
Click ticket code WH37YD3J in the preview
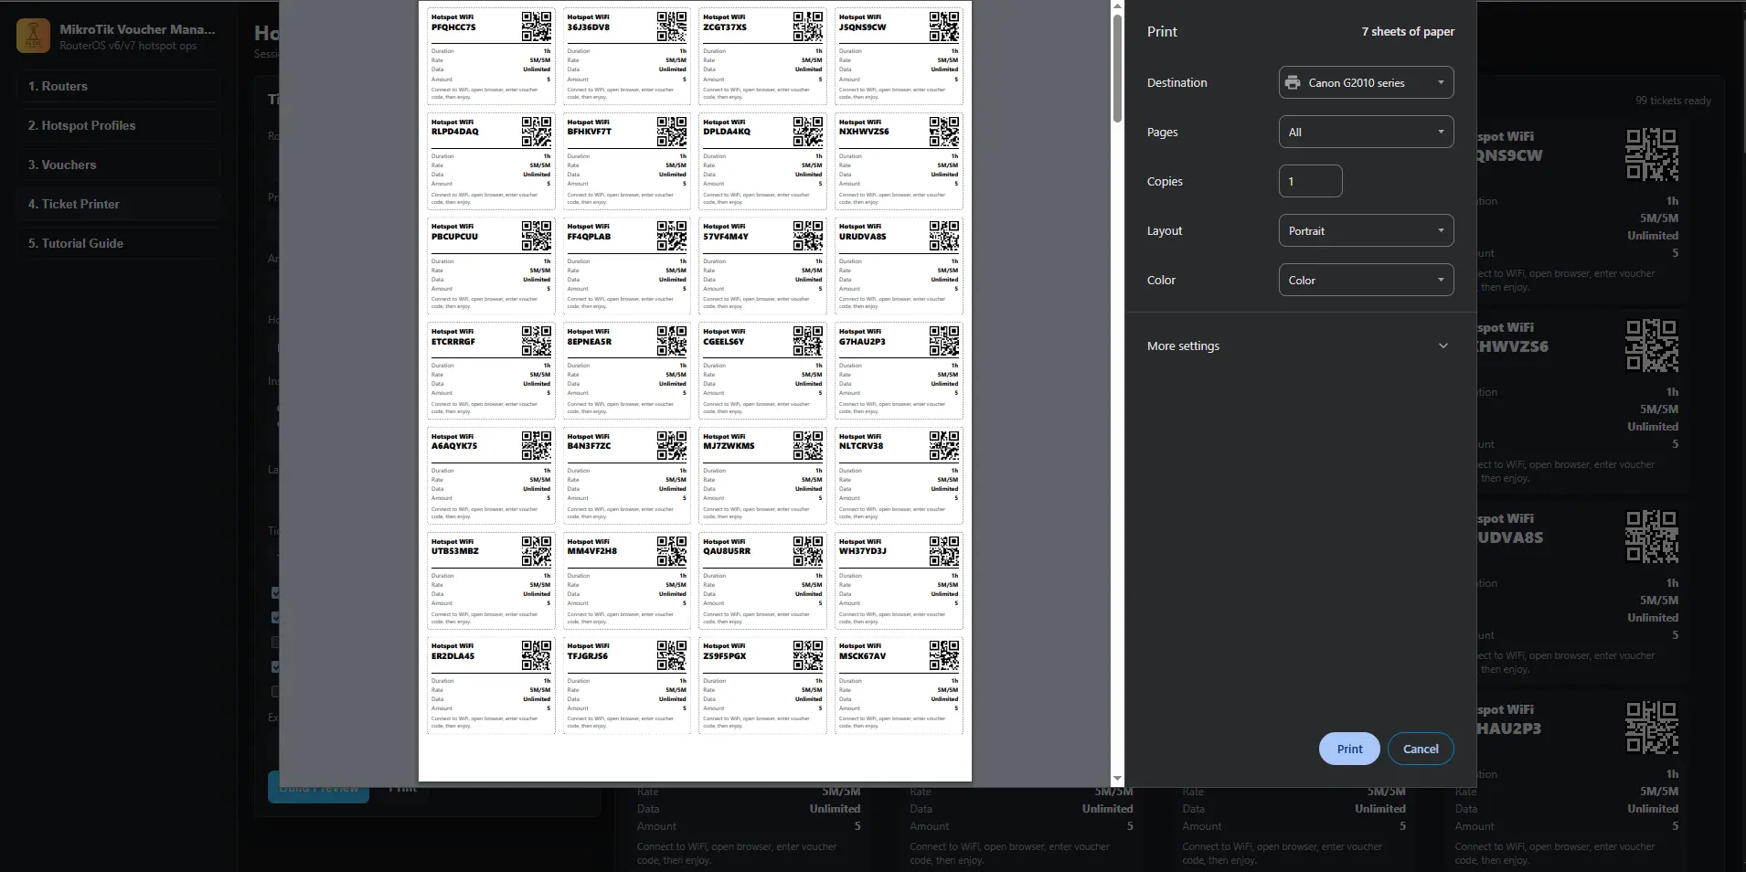click(863, 551)
